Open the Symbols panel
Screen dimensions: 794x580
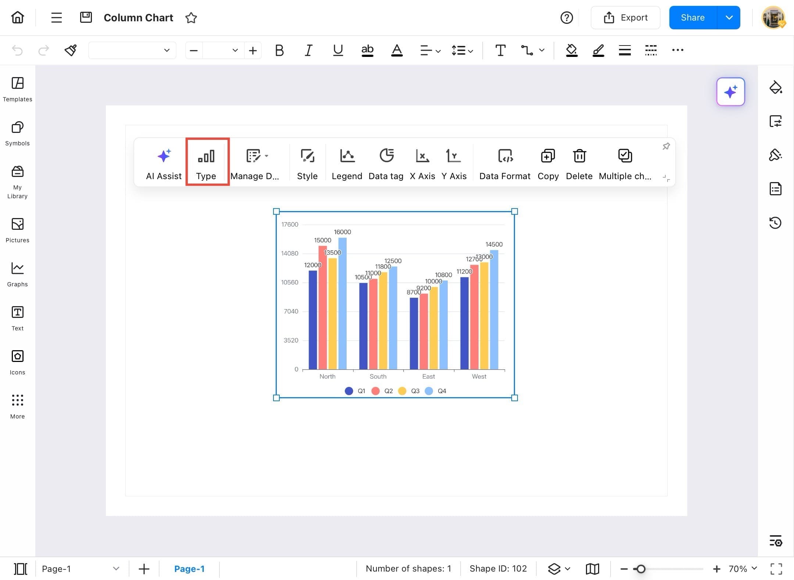tap(17, 133)
